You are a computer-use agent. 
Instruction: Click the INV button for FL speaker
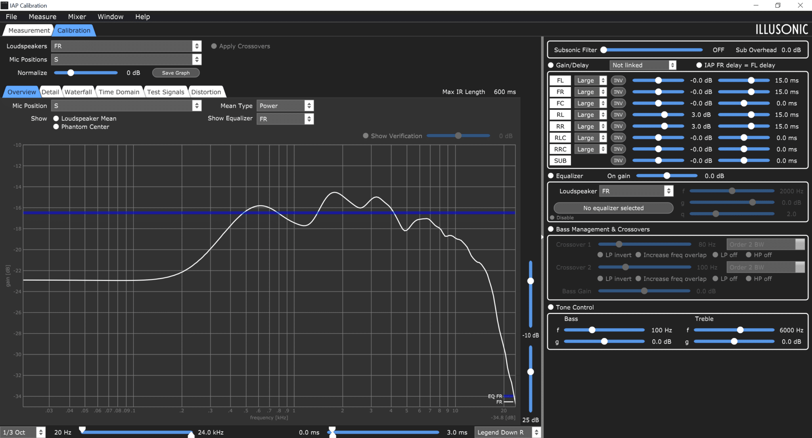click(618, 81)
